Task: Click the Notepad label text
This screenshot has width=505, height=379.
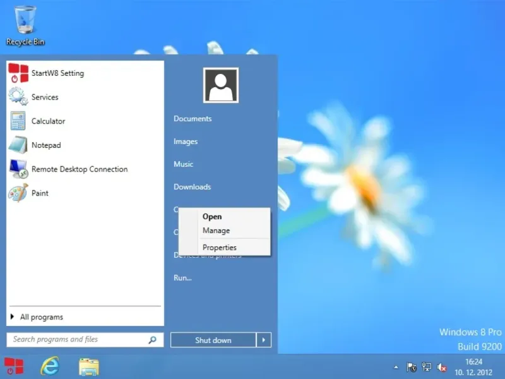Action: pyautogui.click(x=46, y=145)
